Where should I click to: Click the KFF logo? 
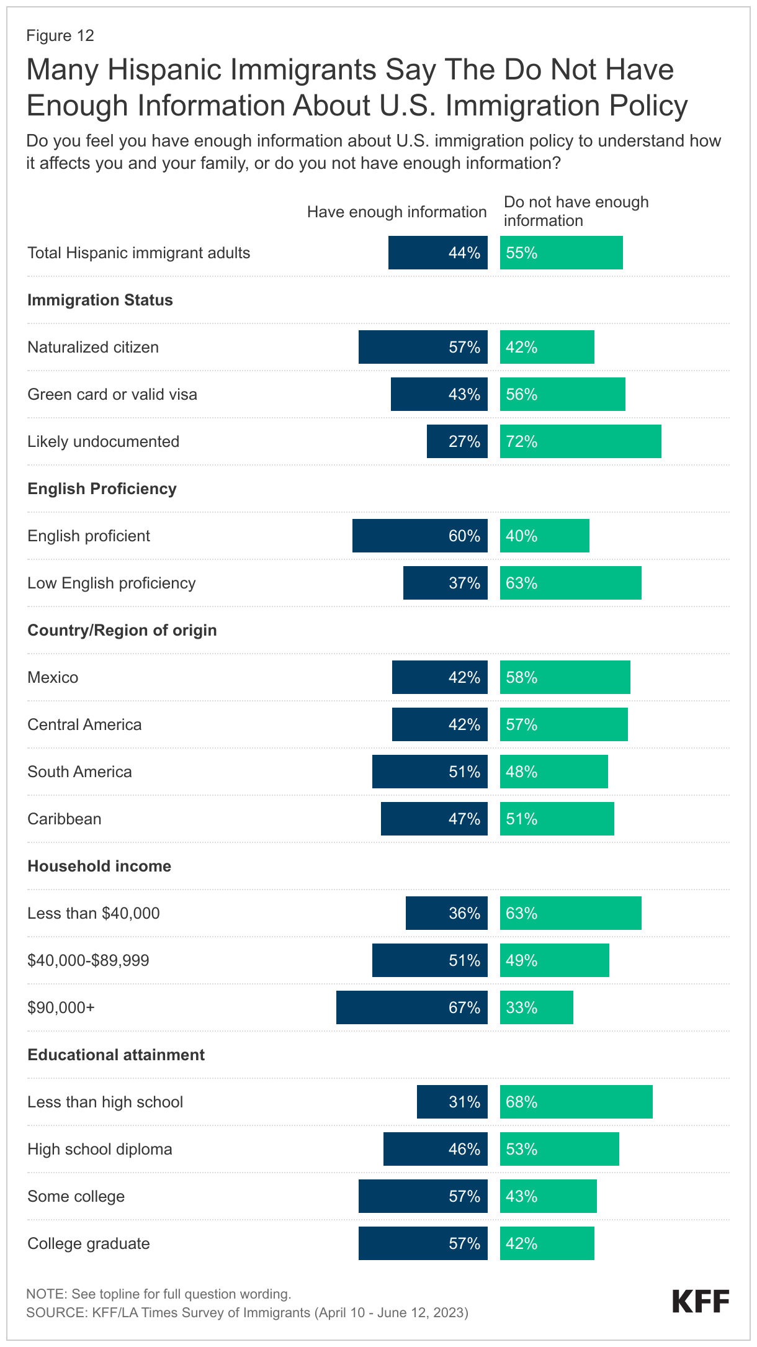(701, 1301)
